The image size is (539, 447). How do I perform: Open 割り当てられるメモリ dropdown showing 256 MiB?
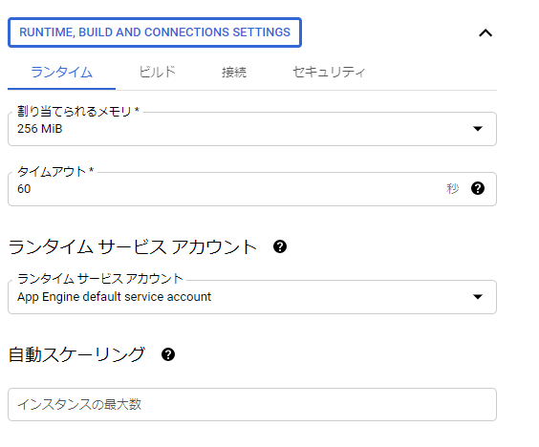pos(252,129)
